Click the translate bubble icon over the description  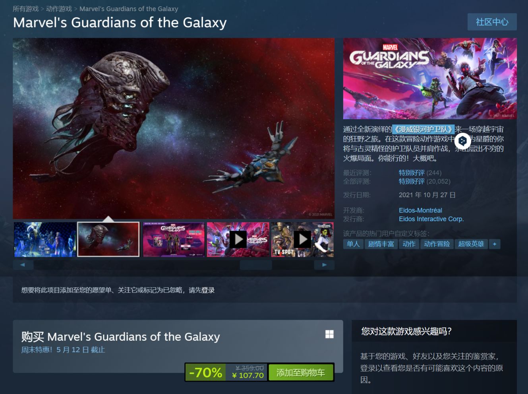(462, 141)
